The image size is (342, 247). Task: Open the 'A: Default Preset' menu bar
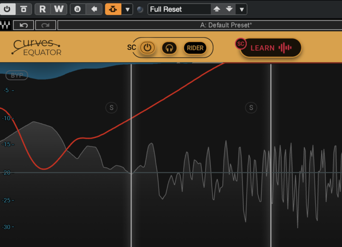226,25
